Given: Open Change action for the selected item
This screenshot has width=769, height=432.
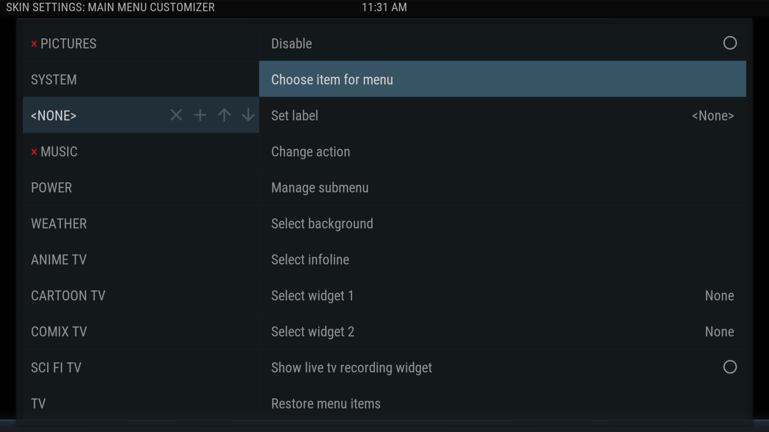Looking at the screenshot, I should click(311, 151).
